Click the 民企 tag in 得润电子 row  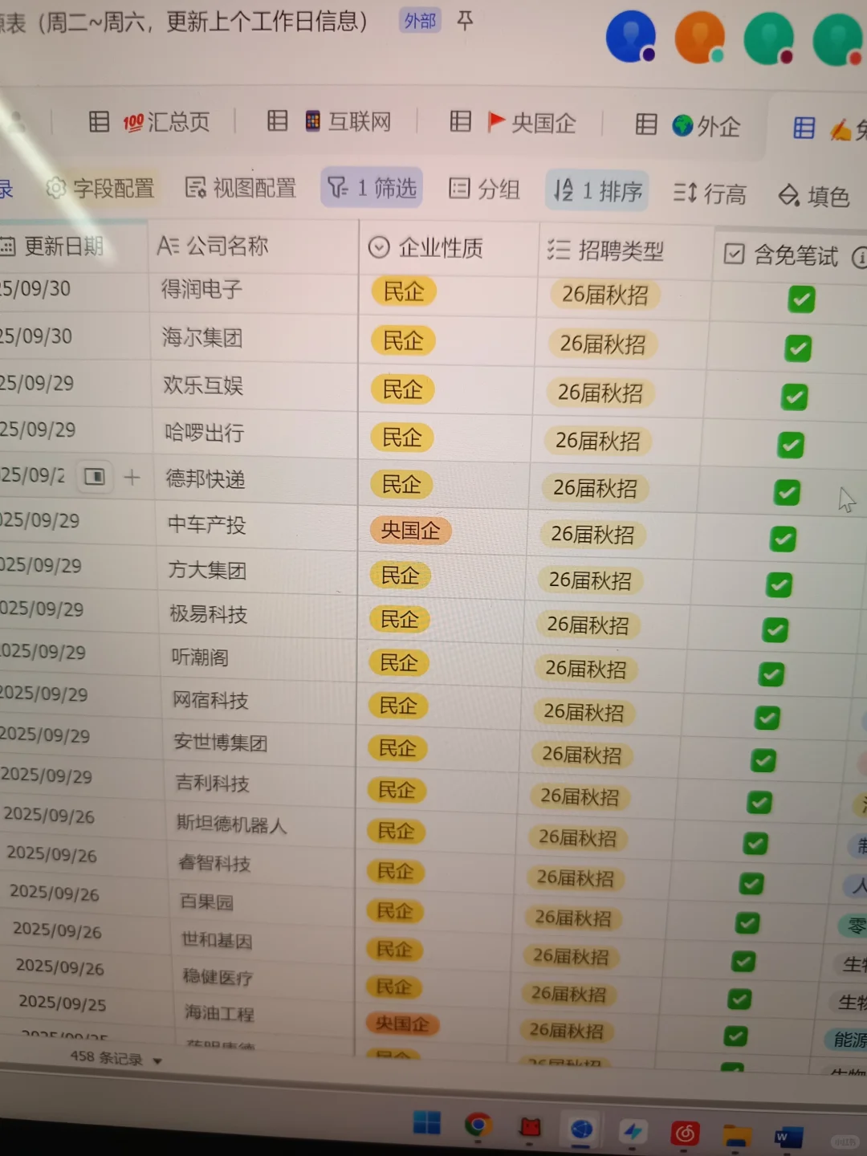(x=404, y=291)
